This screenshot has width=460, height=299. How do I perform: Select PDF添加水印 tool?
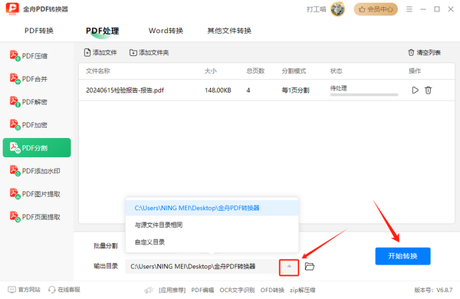click(35, 171)
